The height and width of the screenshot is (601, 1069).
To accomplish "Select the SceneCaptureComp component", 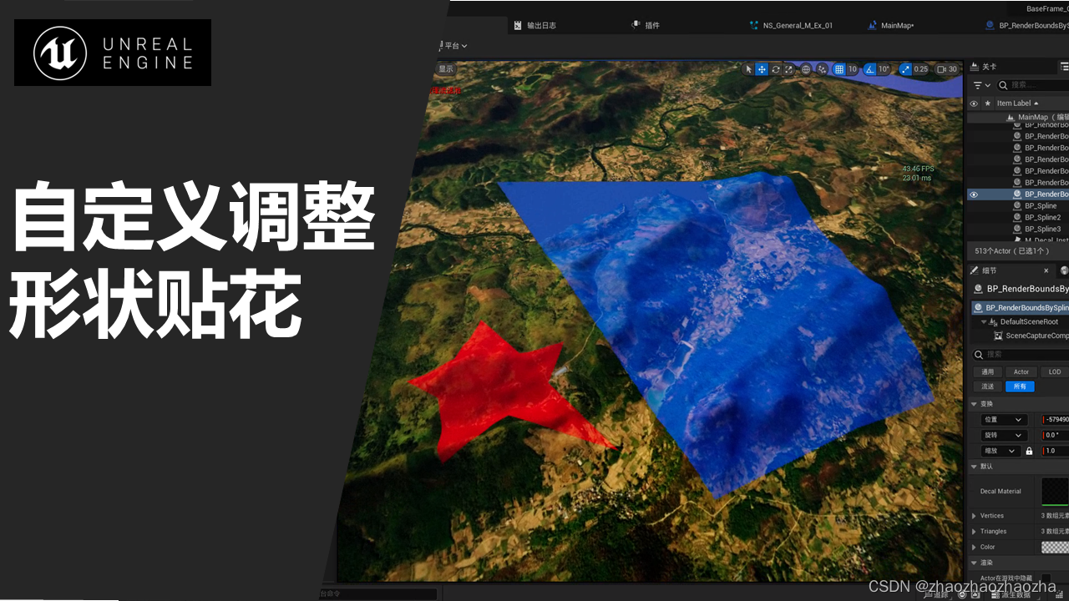I will (x=1031, y=336).
